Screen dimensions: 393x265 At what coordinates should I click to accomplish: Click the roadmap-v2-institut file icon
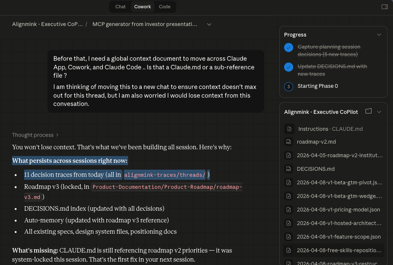(289, 155)
